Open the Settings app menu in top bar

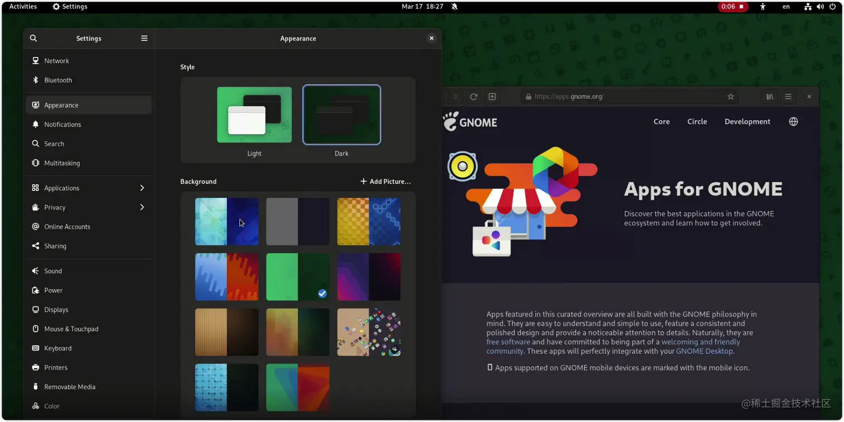pyautogui.click(x=70, y=7)
